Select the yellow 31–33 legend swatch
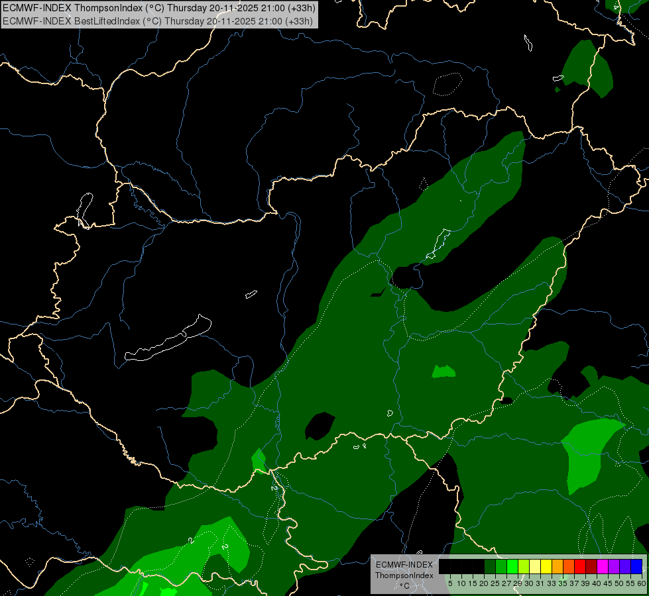This screenshot has width=649, height=596. [546, 566]
